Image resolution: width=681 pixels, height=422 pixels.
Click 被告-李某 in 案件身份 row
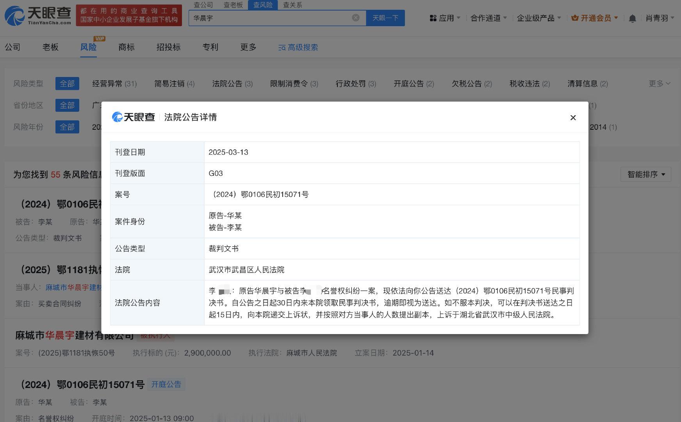pyautogui.click(x=225, y=227)
